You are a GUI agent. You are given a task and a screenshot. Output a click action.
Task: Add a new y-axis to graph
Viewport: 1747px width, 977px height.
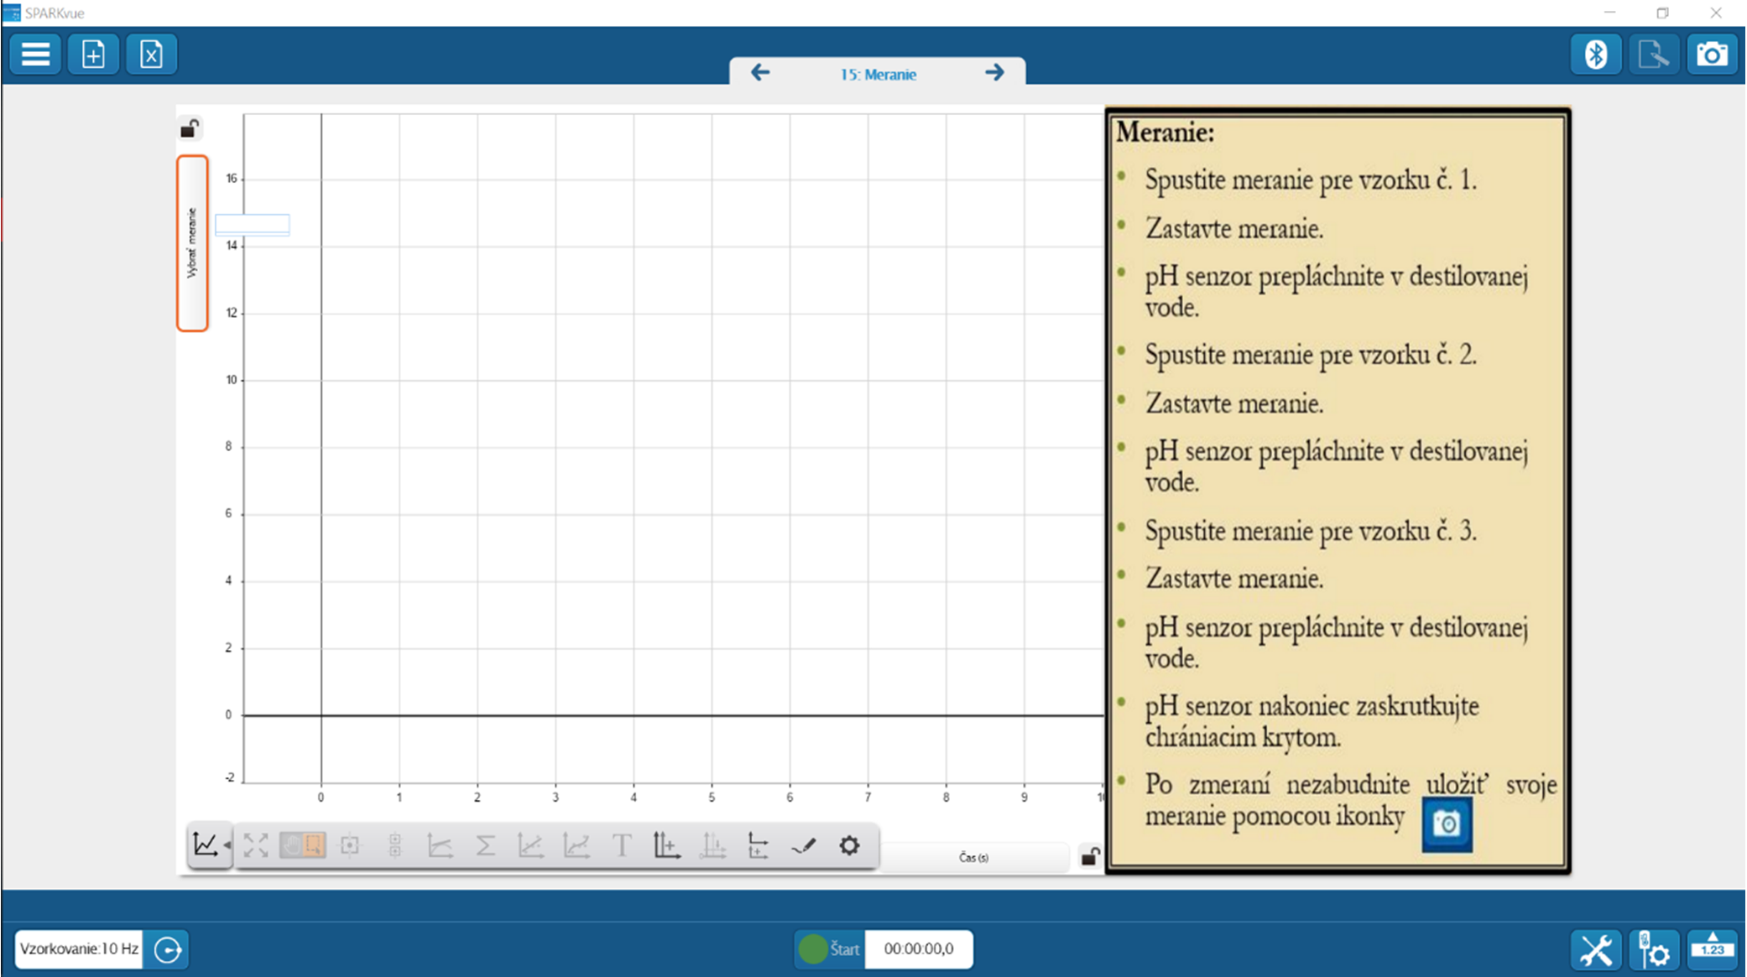[666, 845]
